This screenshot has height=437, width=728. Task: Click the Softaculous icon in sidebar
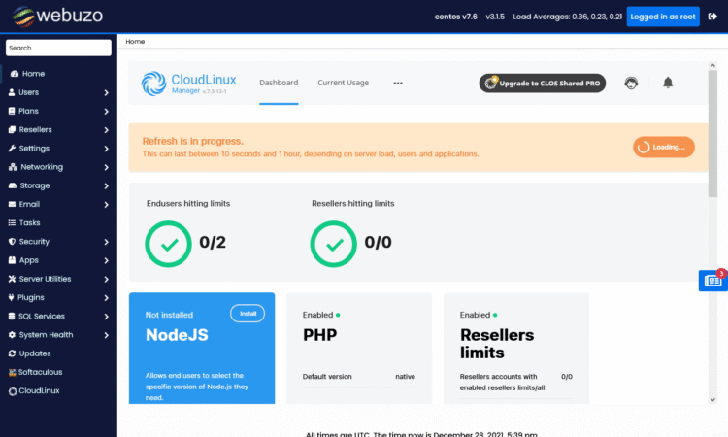12,372
